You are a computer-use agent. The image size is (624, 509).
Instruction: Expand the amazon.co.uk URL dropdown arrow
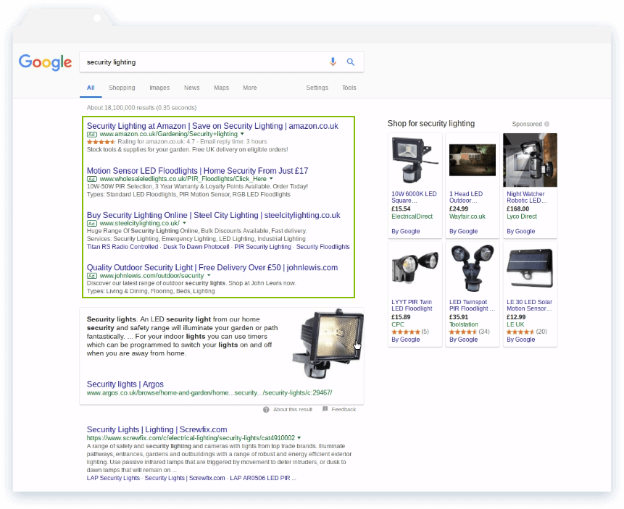242,134
